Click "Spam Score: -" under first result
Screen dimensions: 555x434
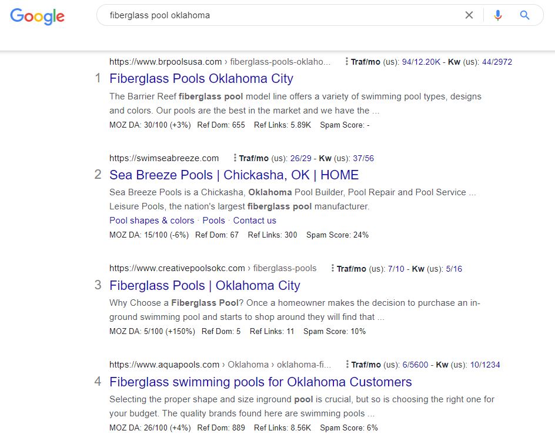coord(345,125)
